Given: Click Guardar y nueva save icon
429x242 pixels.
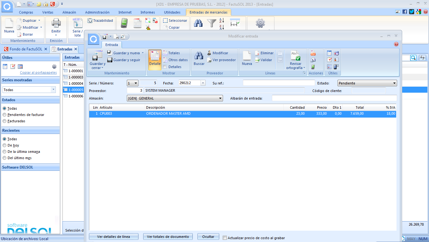Looking at the screenshot, I should pos(109,53).
